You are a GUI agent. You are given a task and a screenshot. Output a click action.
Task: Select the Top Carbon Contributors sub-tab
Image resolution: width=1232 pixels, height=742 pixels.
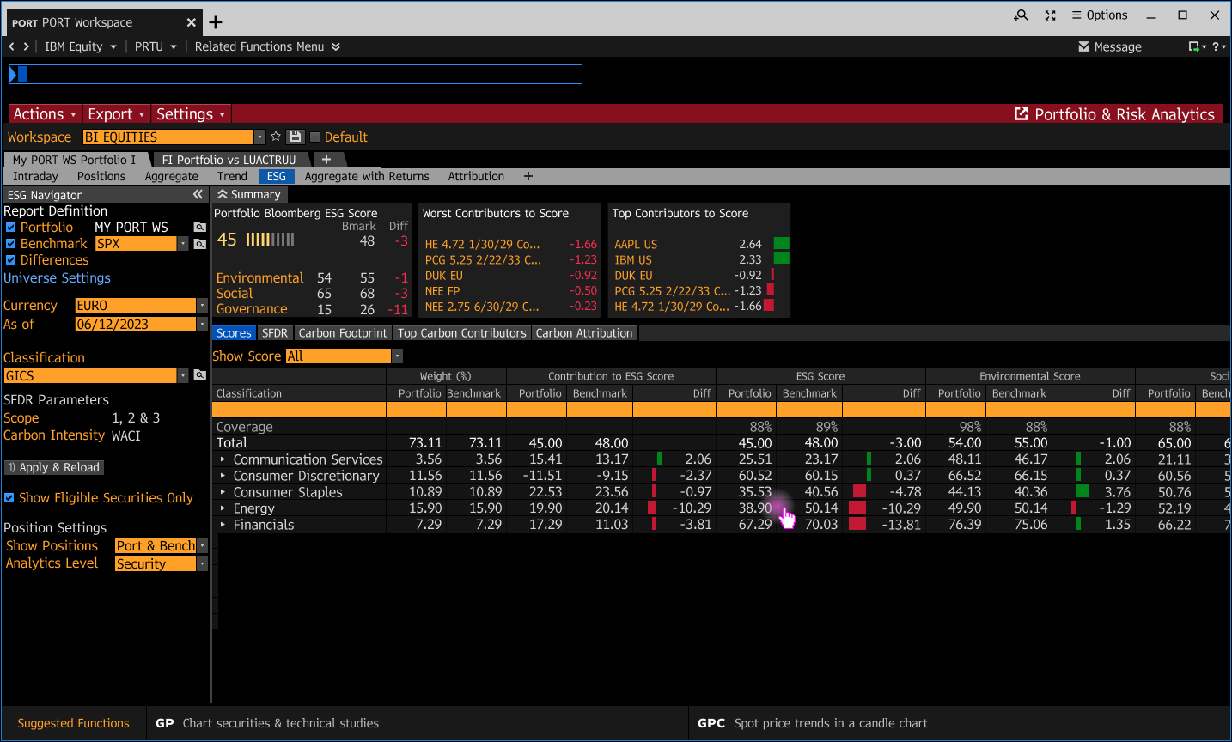tap(462, 333)
